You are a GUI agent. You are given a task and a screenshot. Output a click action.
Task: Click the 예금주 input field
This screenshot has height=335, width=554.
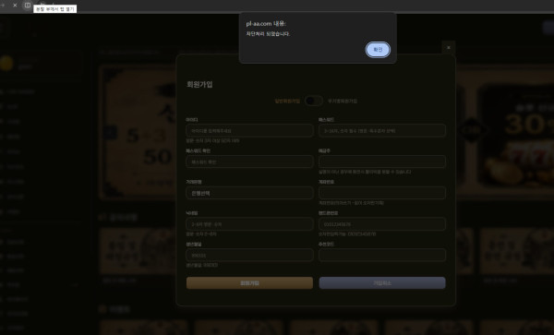tap(382, 162)
